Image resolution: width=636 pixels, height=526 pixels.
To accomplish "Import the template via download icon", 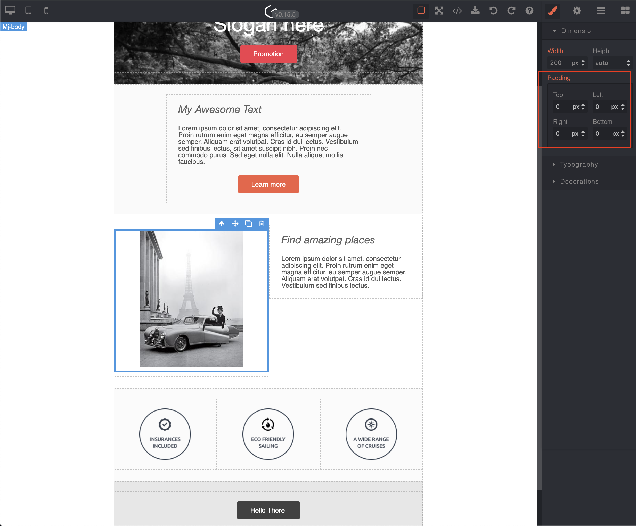I will 475,11.
